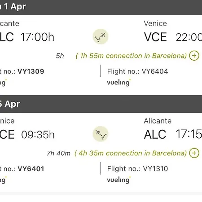
Task: Click the Vueling logo under flight VY1310
Action: coord(119,180)
